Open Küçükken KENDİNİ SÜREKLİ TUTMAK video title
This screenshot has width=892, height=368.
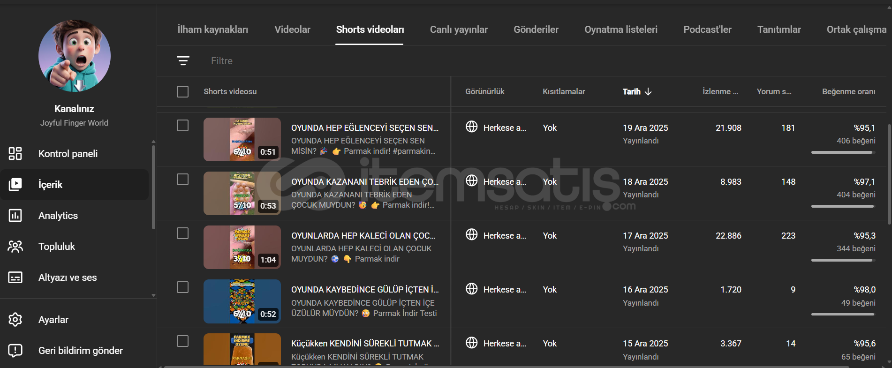[x=365, y=343]
